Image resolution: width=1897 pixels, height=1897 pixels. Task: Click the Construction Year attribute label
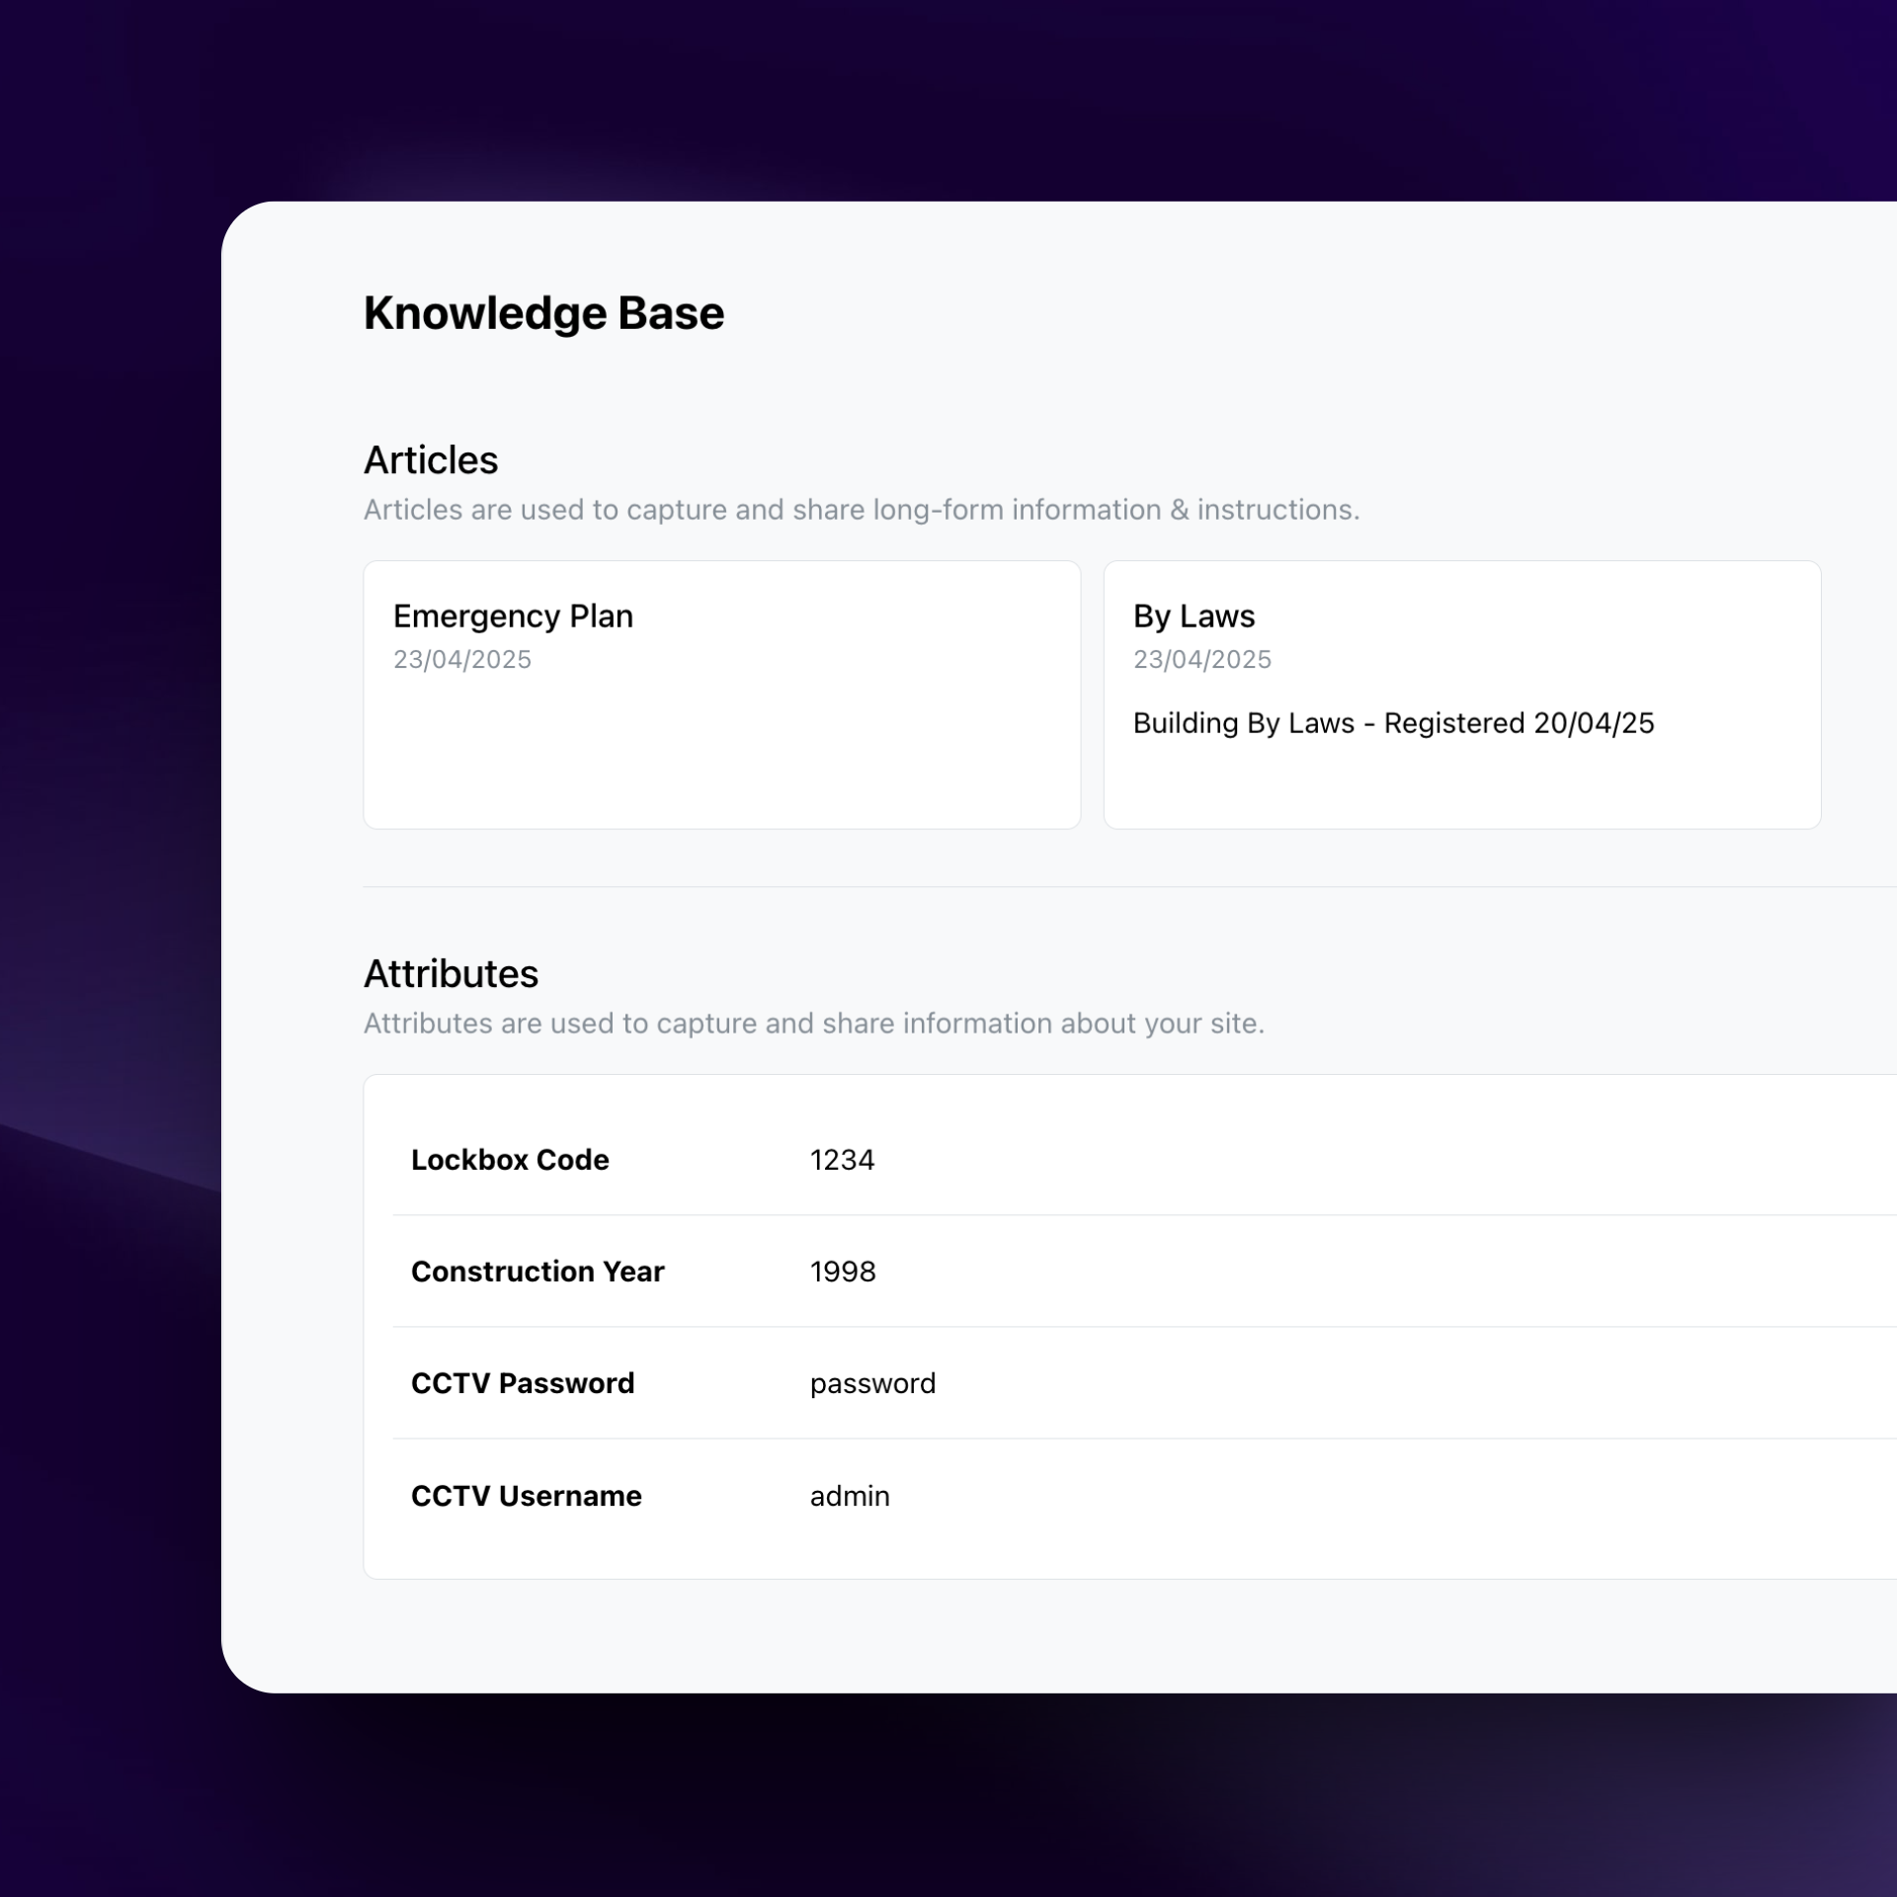(537, 1272)
